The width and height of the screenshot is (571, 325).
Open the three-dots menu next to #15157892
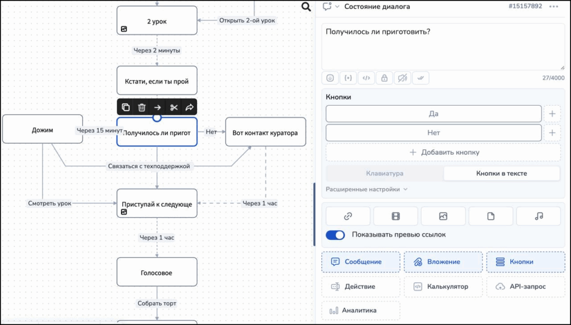pos(553,7)
